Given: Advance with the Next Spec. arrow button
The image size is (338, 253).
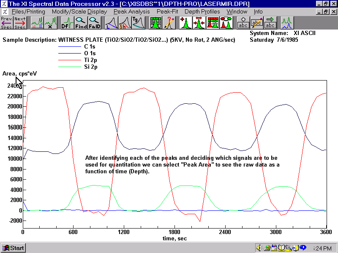Looking at the screenshot, I should (x=20, y=23).
